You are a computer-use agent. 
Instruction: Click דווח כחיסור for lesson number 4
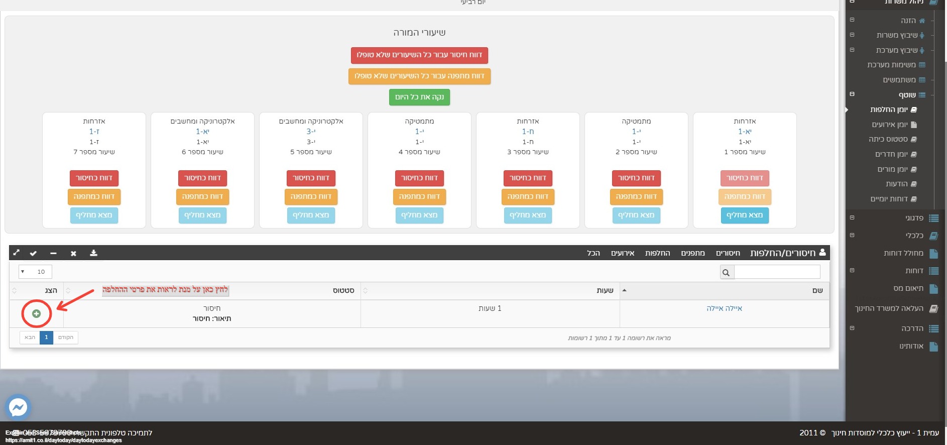coord(419,178)
